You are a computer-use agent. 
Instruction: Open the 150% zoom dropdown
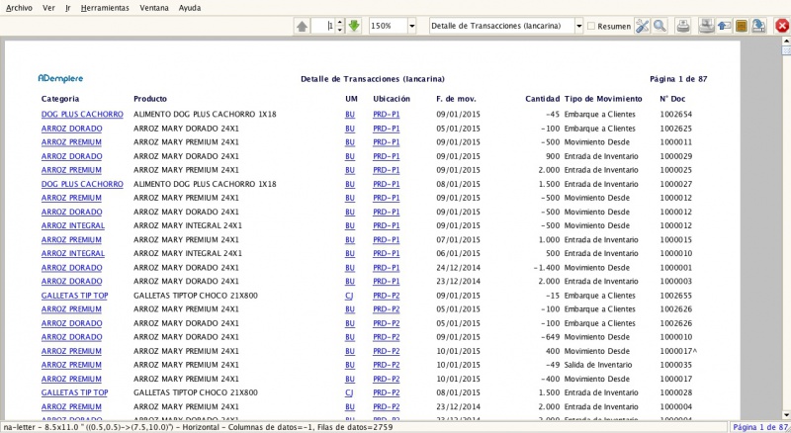point(411,26)
